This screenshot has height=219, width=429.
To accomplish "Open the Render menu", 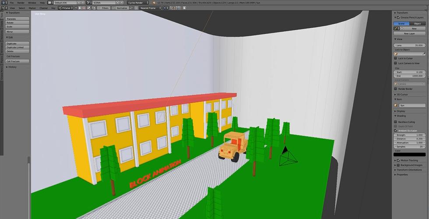I will point(21,3).
